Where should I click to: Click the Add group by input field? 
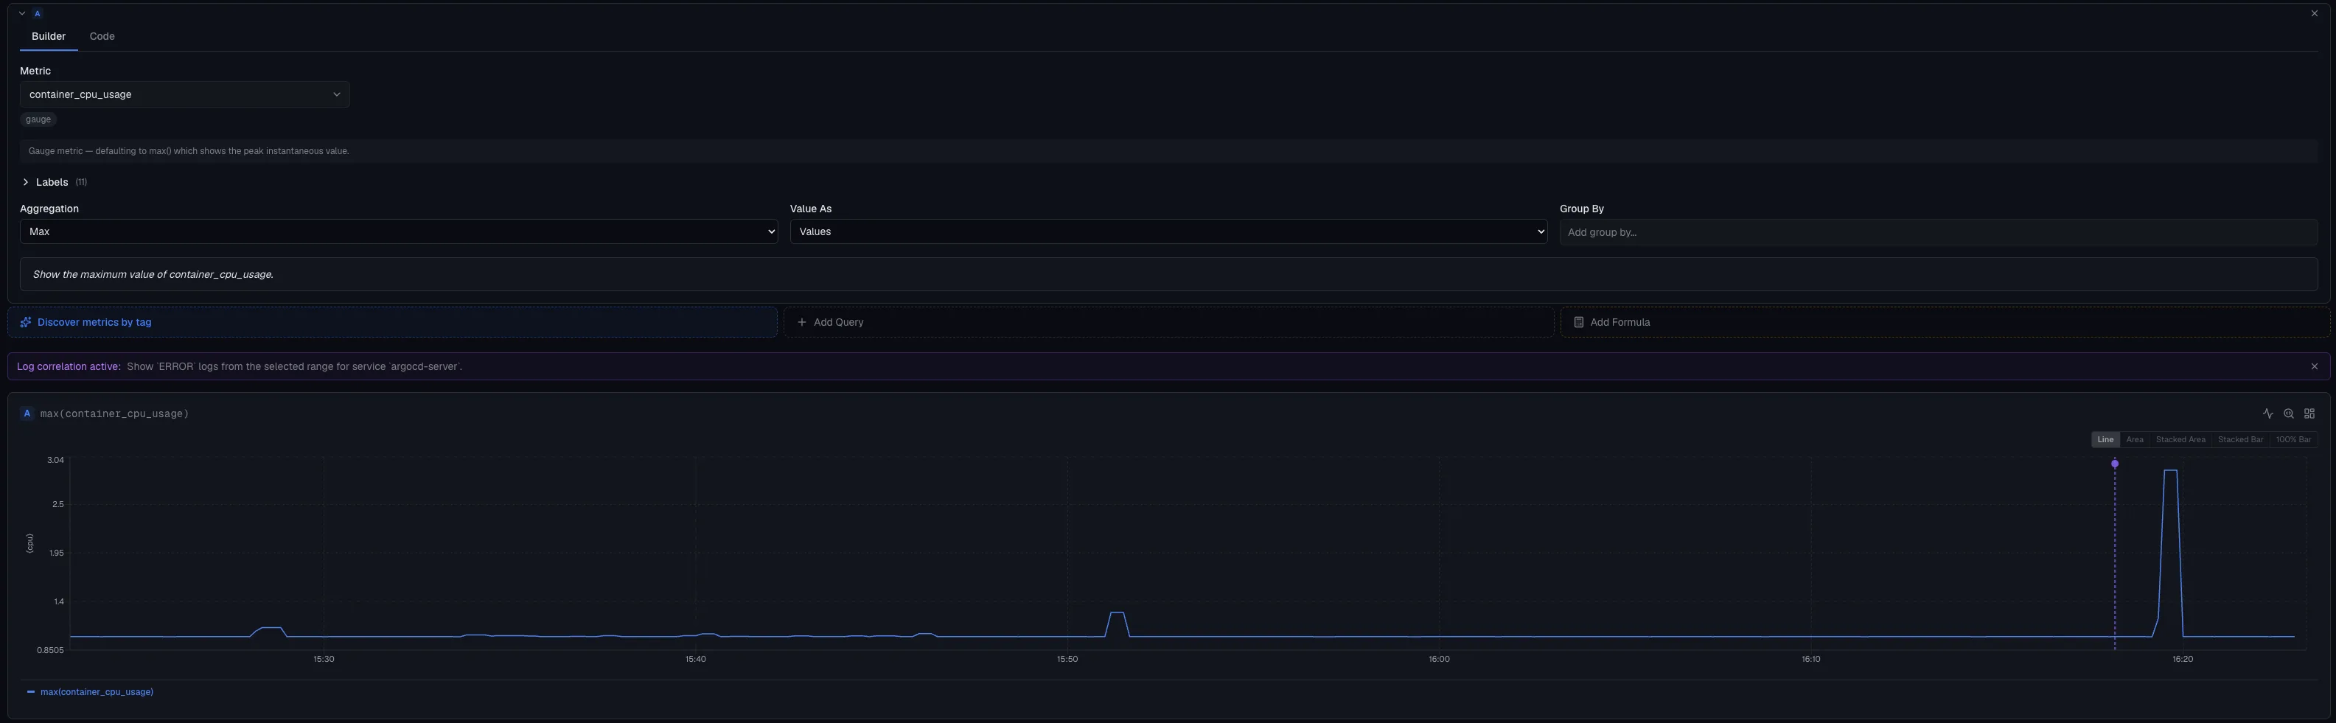1938,232
